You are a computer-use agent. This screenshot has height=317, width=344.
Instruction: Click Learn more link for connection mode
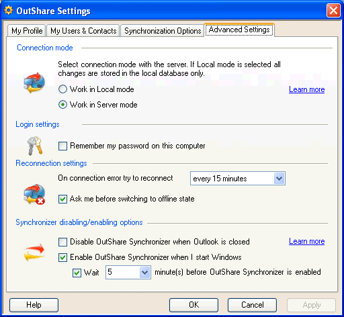pyautogui.click(x=306, y=89)
